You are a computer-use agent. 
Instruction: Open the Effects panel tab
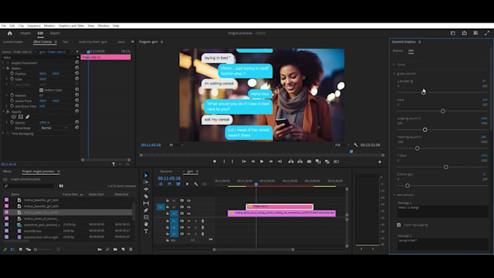7,171
